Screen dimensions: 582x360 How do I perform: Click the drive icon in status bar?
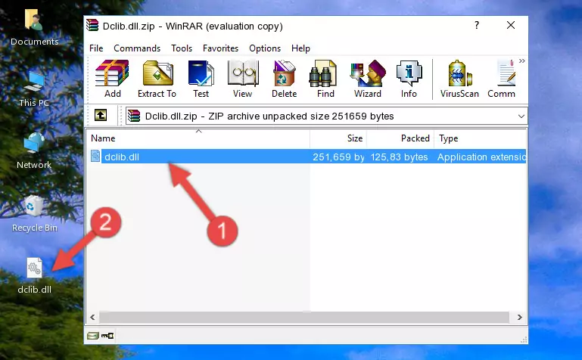click(93, 336)
